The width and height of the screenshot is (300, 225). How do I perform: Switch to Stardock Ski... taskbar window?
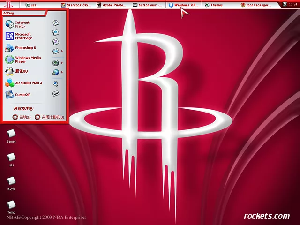77,5
